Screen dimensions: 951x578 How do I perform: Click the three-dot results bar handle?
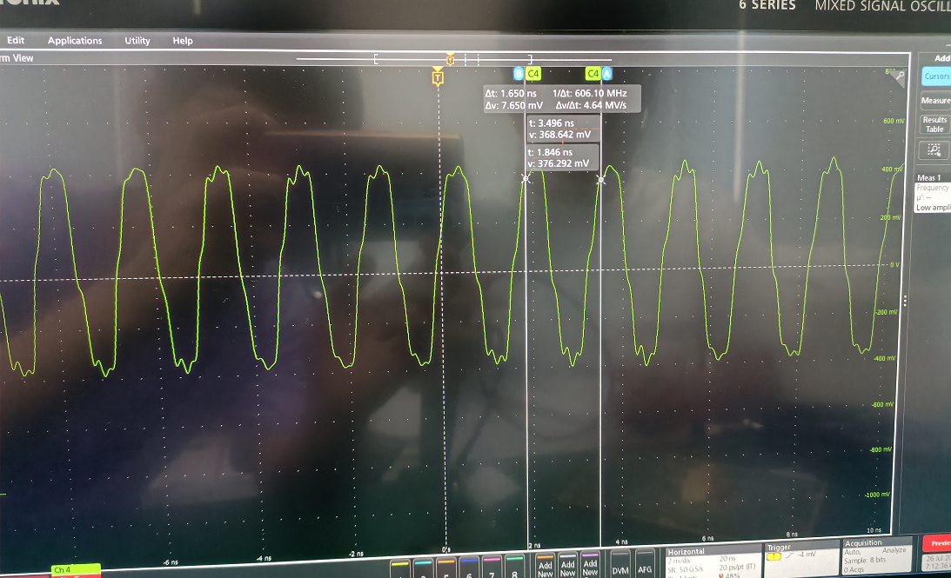pos(905,301)
